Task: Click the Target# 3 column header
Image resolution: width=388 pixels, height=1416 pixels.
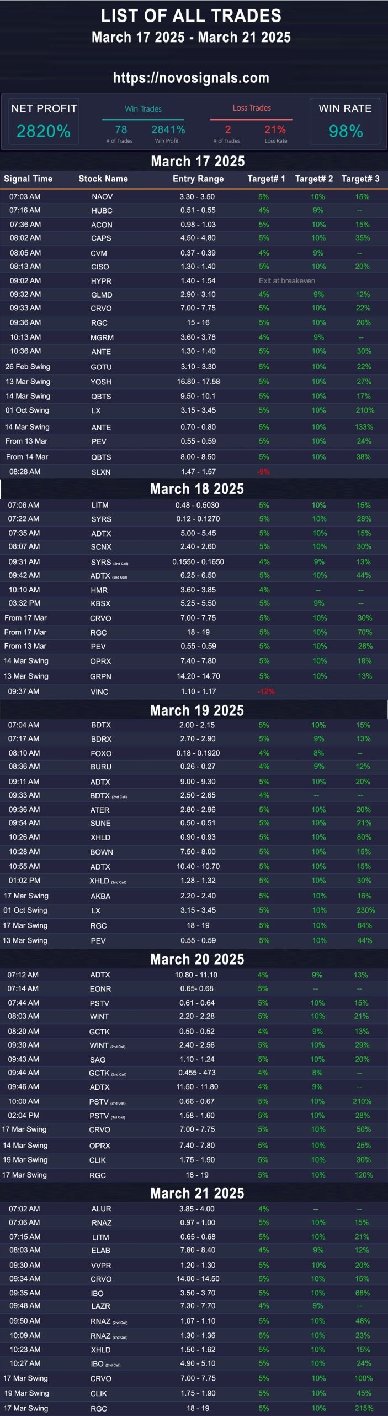Action: coord(360,179)
